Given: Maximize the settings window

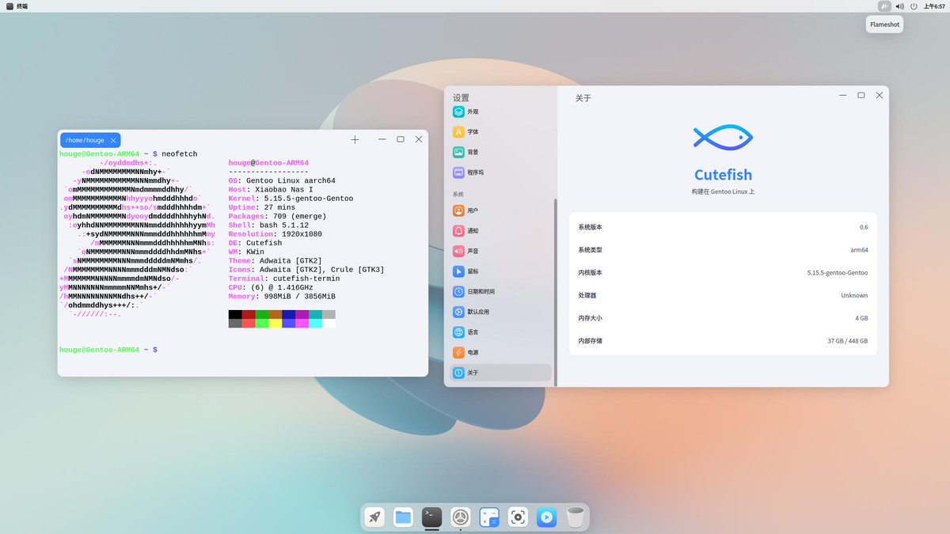Looking at the screenshot, I should 861,95.
